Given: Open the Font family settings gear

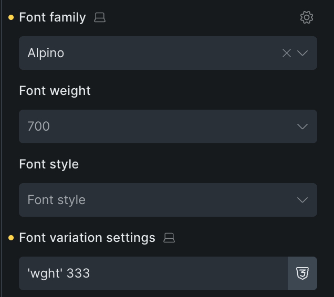Looking at the screenshot, I should (307, 17).
